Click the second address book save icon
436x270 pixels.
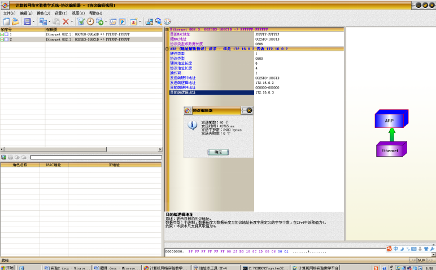(10, 157)
